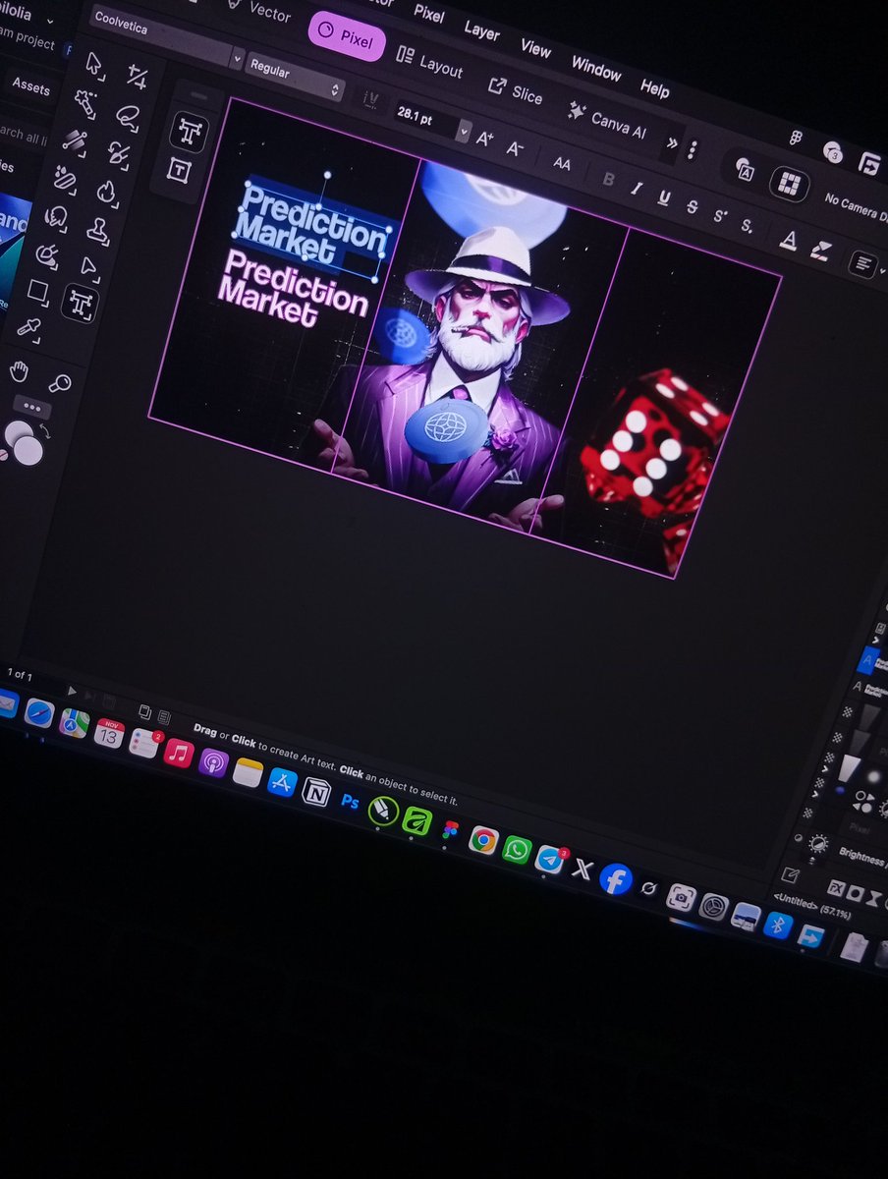Pick the Inpainting brush tool
The width and height of the screenshot is (888, 1179).
coord(46,253)
